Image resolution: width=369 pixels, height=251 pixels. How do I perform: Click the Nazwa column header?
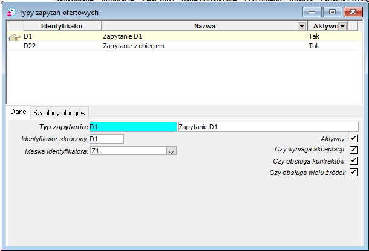tap(204, 26)
